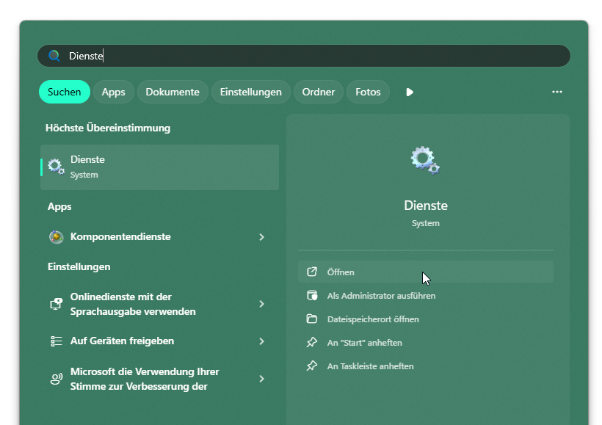Click the Höchste Übereinstimmung heading
Viewport: 602px width, 425px height.
pos(108,128)
